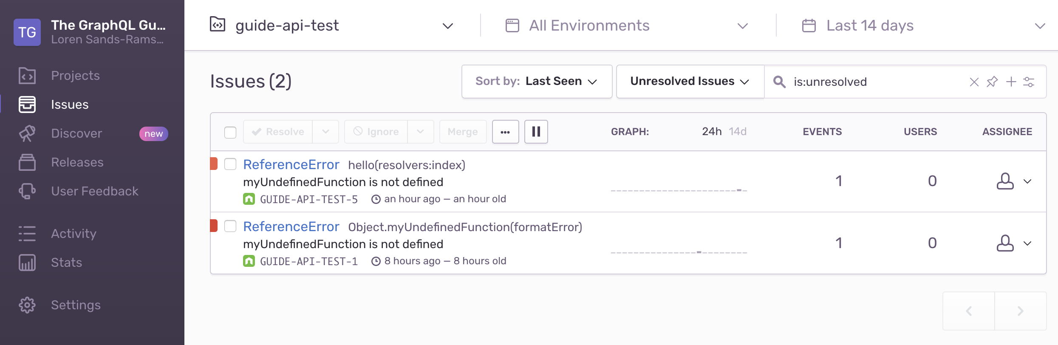Click the Merge button

point(463,132)
